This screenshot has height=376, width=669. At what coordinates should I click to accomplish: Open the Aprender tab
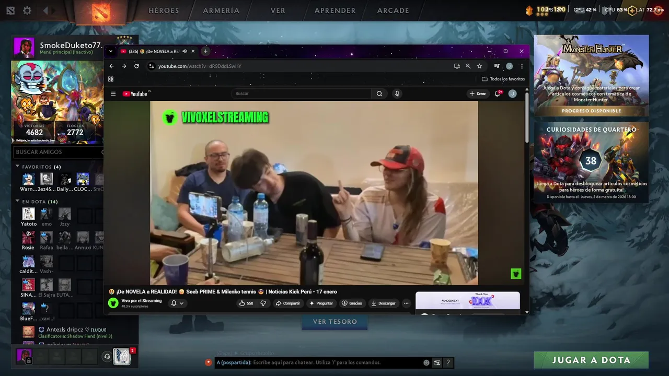pyautogui.click(x=335, y=10)
